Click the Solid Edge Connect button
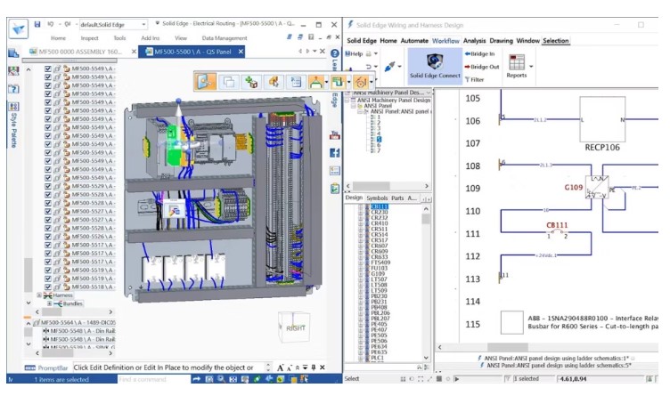 (435, 65)
